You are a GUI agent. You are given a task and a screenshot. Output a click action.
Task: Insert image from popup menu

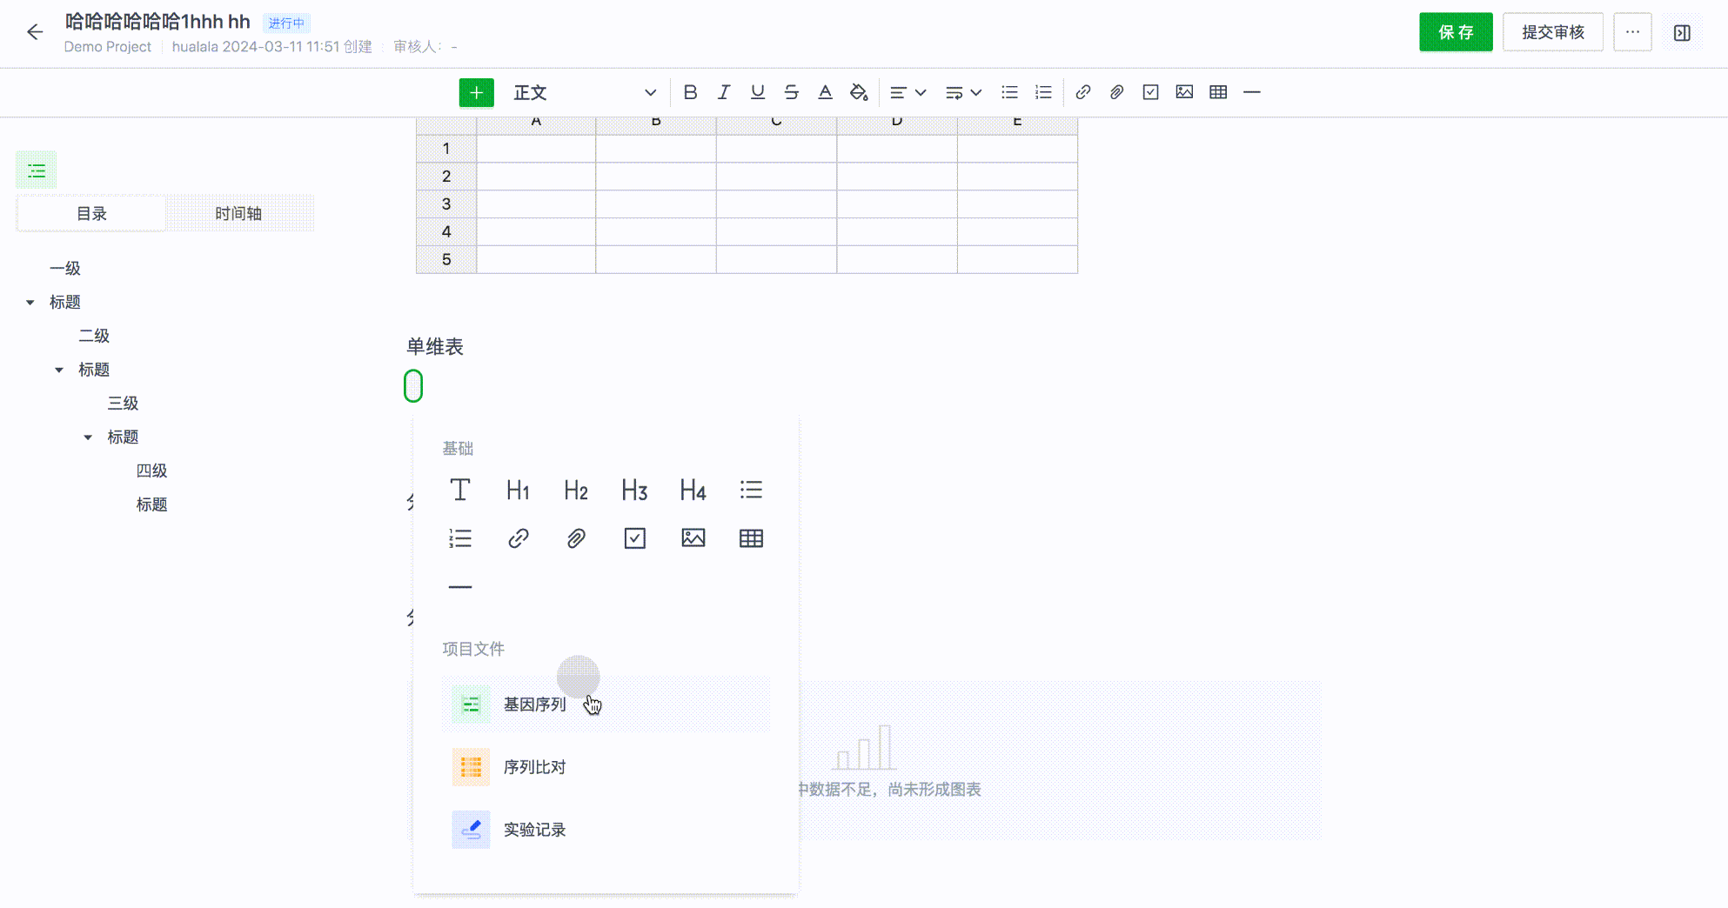pyautogui.click(x=693, y=538)
